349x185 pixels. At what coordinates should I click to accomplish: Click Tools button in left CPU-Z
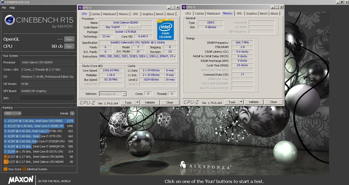128,102
